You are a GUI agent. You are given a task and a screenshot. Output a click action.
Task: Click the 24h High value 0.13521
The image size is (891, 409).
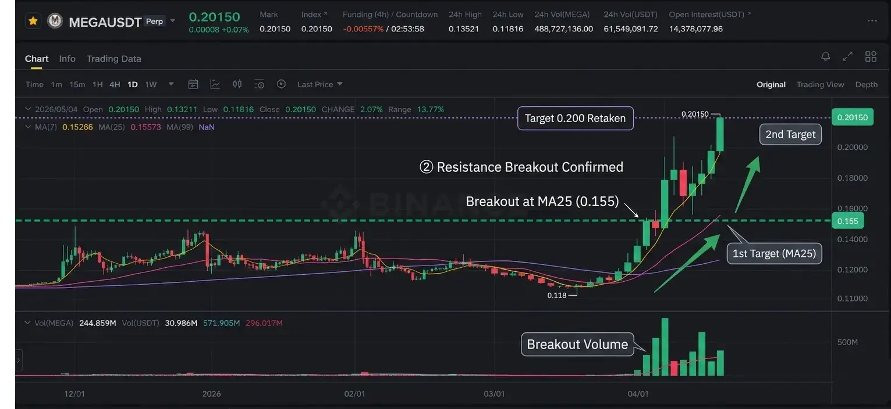point(464,28)
